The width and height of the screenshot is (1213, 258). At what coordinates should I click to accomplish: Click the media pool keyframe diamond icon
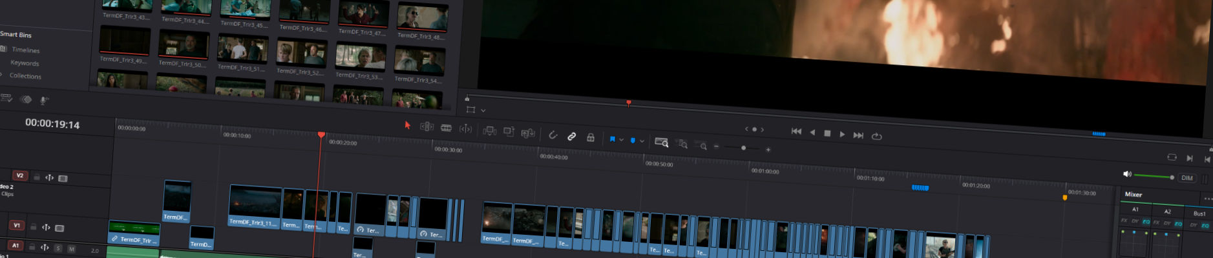click(26, 99)
